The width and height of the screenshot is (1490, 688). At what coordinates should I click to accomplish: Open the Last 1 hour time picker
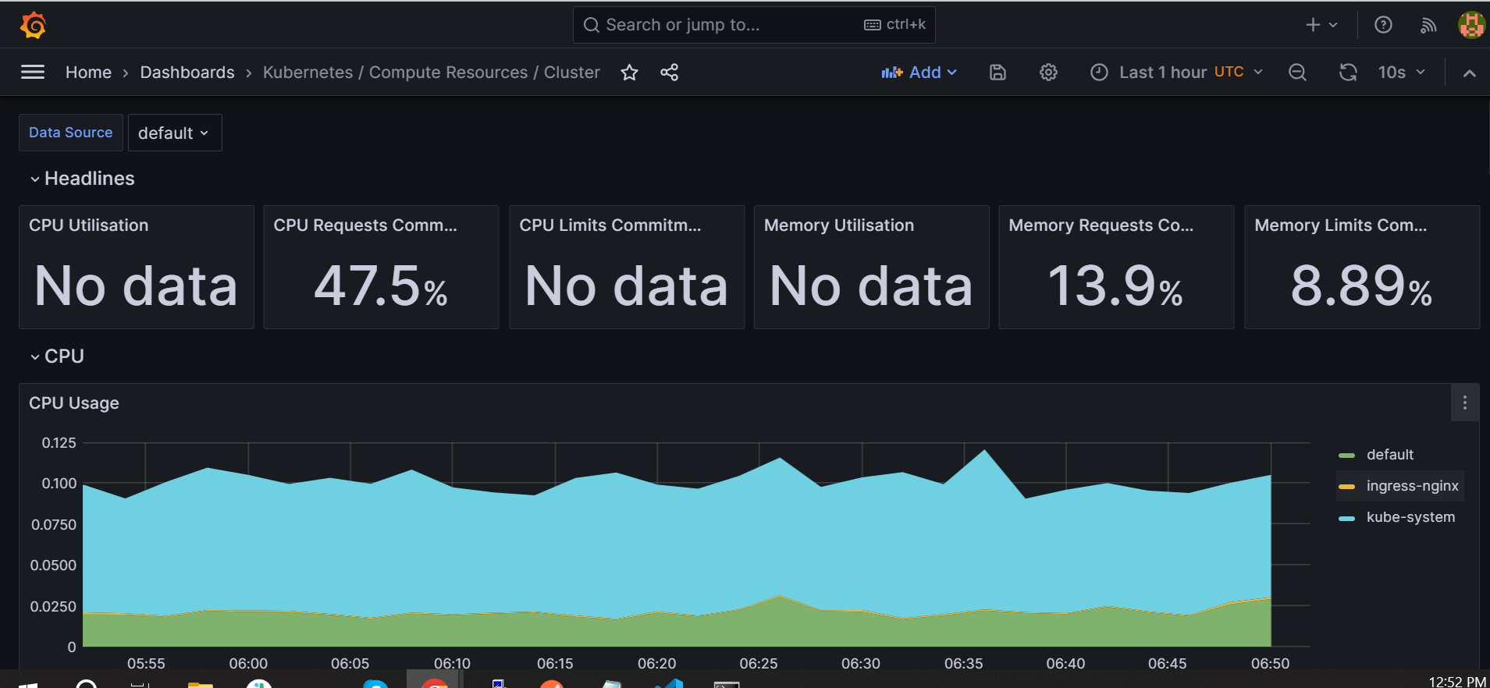tap(1176, 73)
